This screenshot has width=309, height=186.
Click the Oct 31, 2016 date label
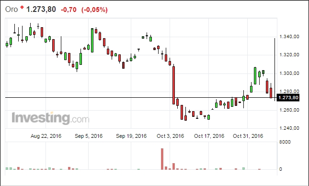tap(248, 136)
